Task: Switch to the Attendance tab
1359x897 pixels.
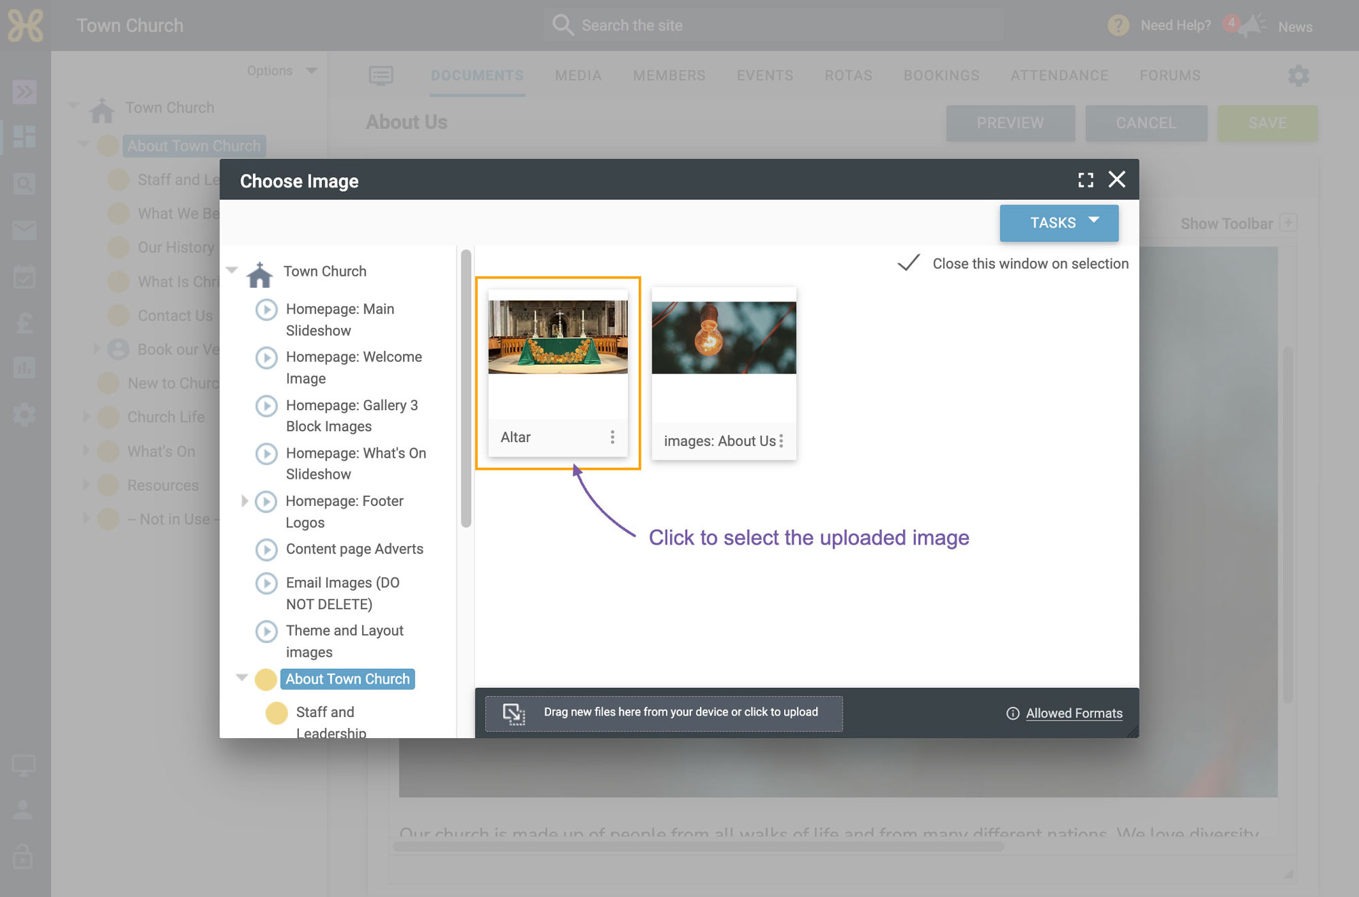Action: (1059, 75)
